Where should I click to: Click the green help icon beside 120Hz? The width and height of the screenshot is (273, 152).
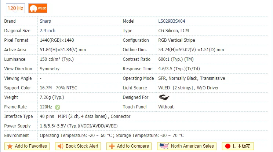point(58,107)
